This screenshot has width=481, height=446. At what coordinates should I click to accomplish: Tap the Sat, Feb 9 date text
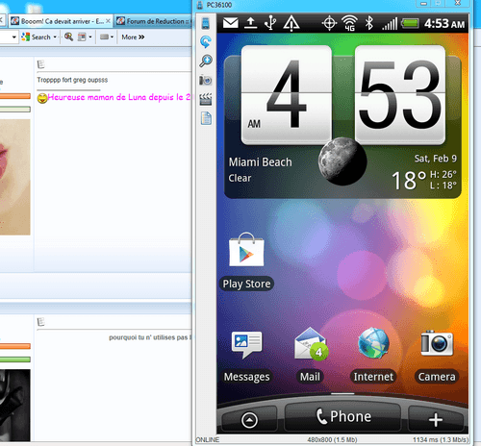[436, 159]
